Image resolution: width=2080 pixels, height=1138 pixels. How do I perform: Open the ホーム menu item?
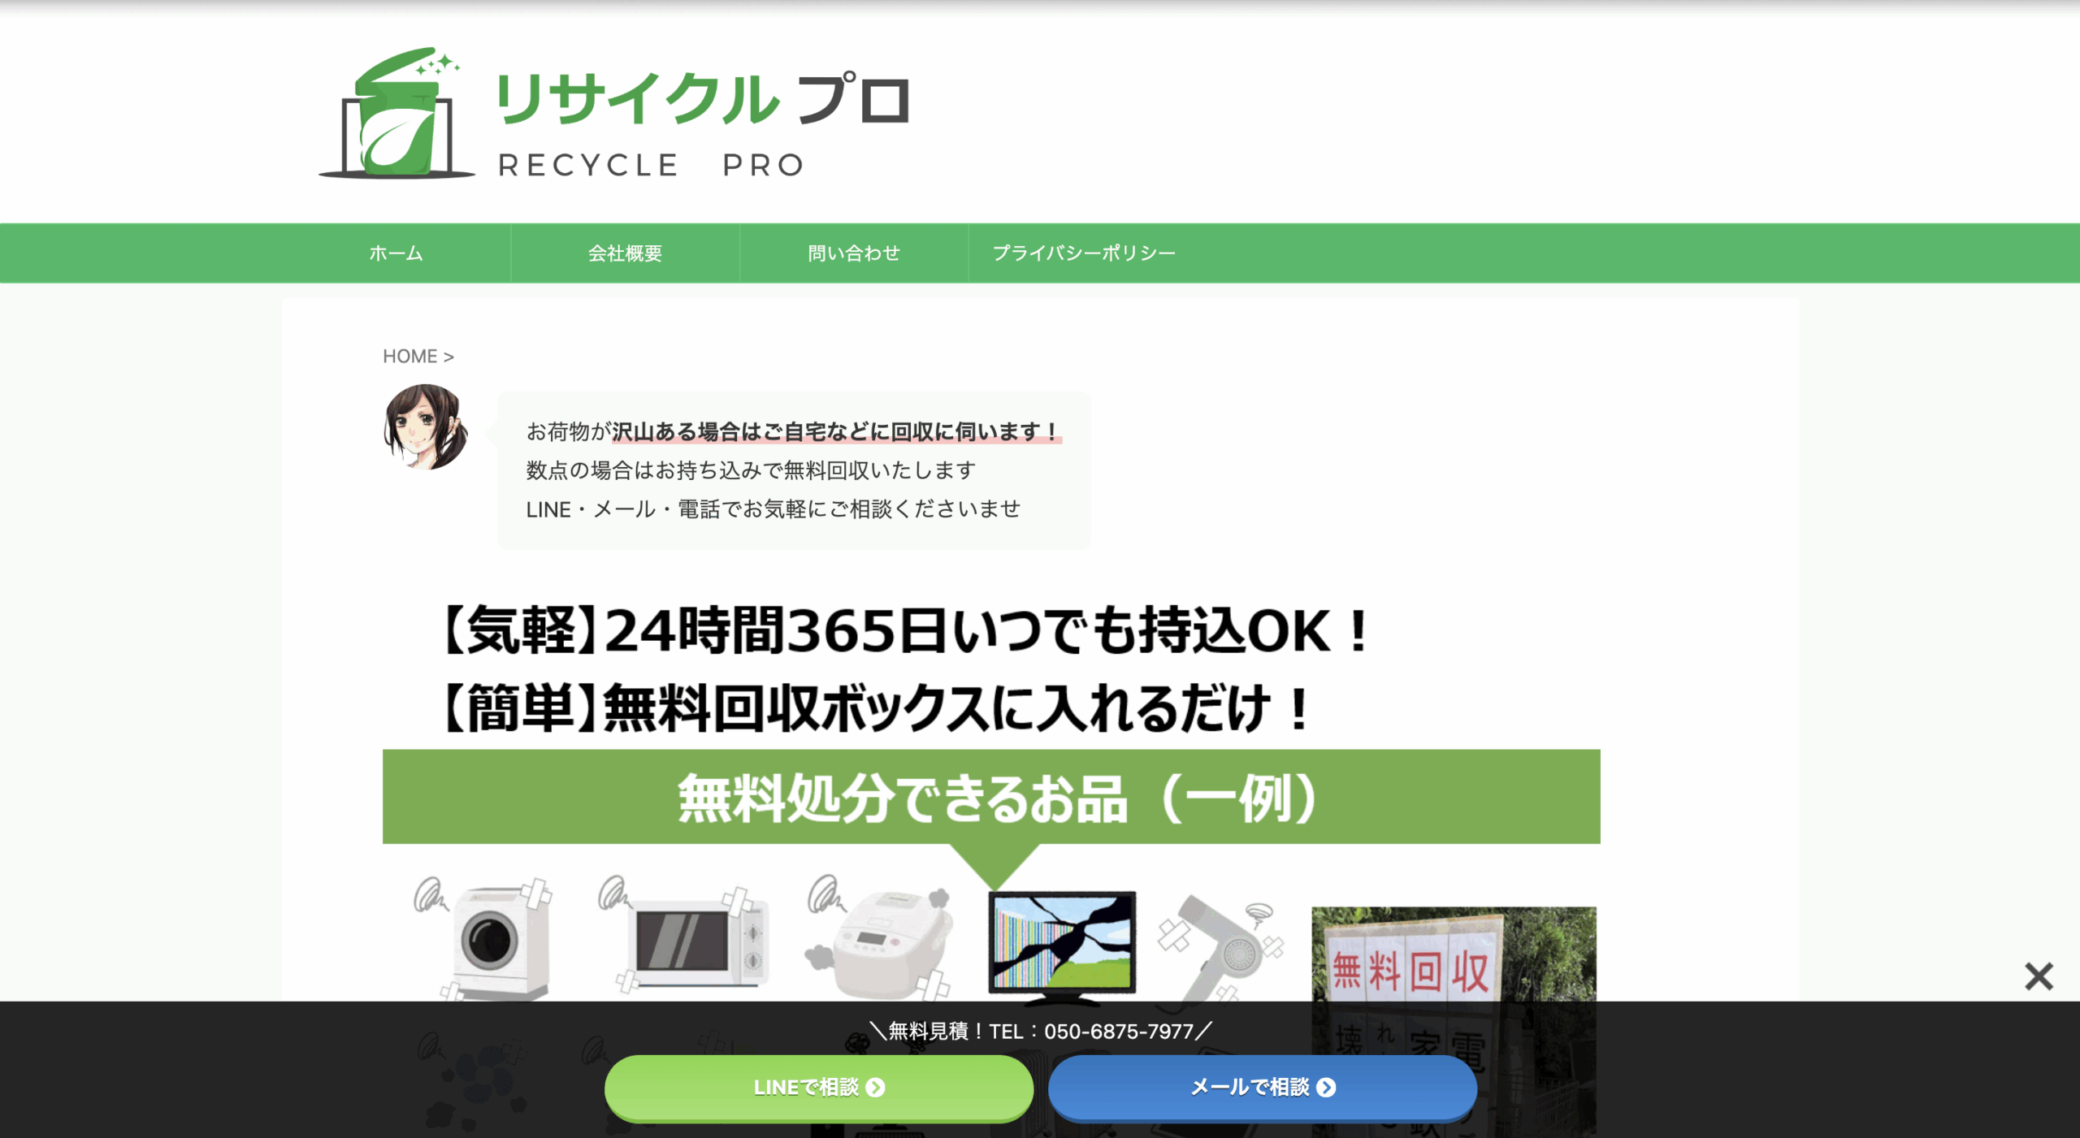pyautogui.click(x=396, y=253)
